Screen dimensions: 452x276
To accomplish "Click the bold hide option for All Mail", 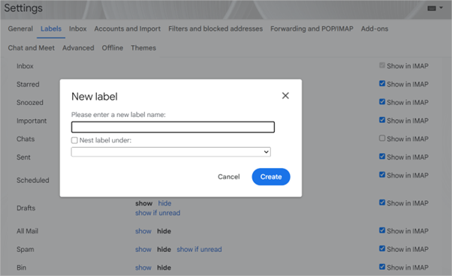I will [x=164, y=231].
